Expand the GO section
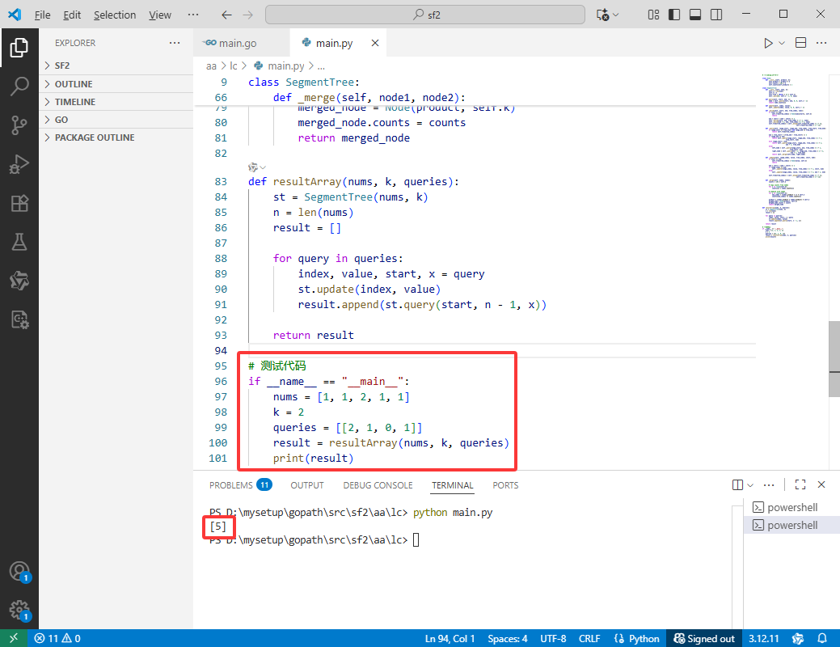The image size is (840, 647). (116, 120)
